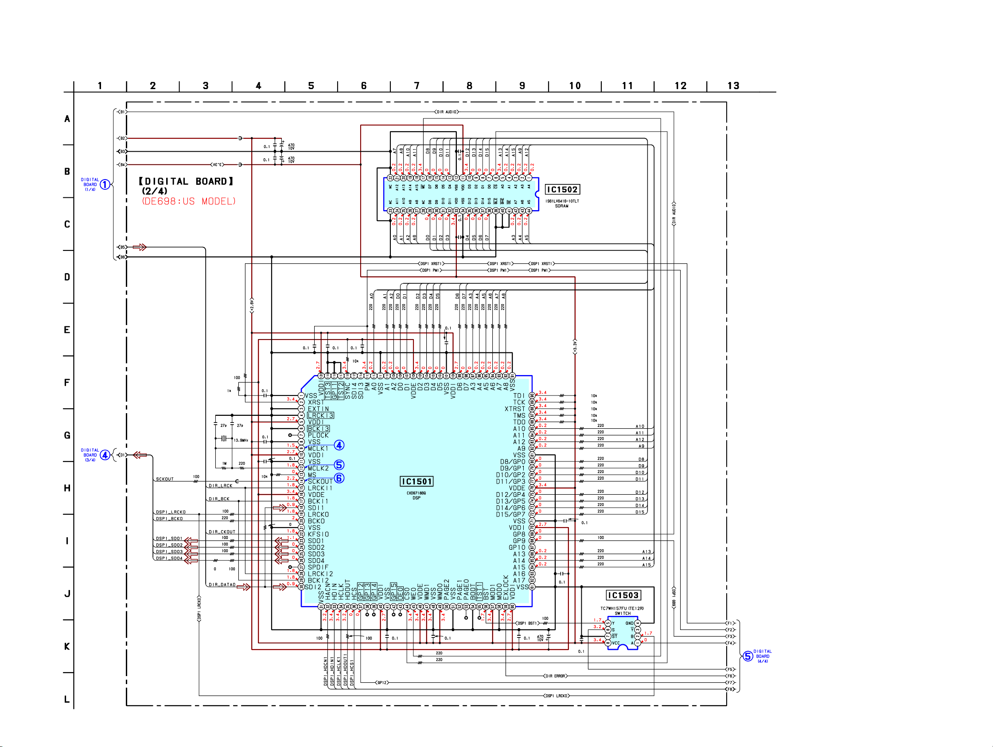
Task: Select the IC1501 DSP chip label
Action: pyautogui.click(x=417, y=481)
